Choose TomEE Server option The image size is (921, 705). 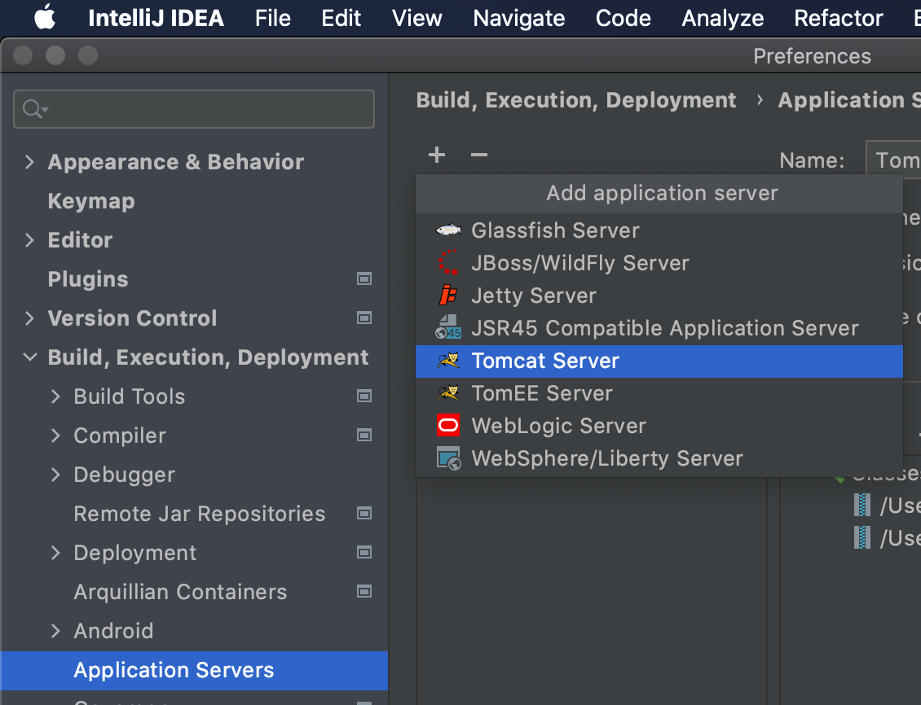coord(659,393)
